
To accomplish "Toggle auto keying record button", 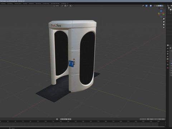I will [57, 119].
